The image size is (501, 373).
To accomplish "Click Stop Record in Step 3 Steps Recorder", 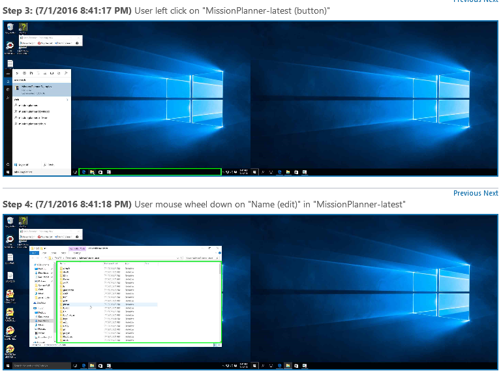I will [x=45, y=43].
